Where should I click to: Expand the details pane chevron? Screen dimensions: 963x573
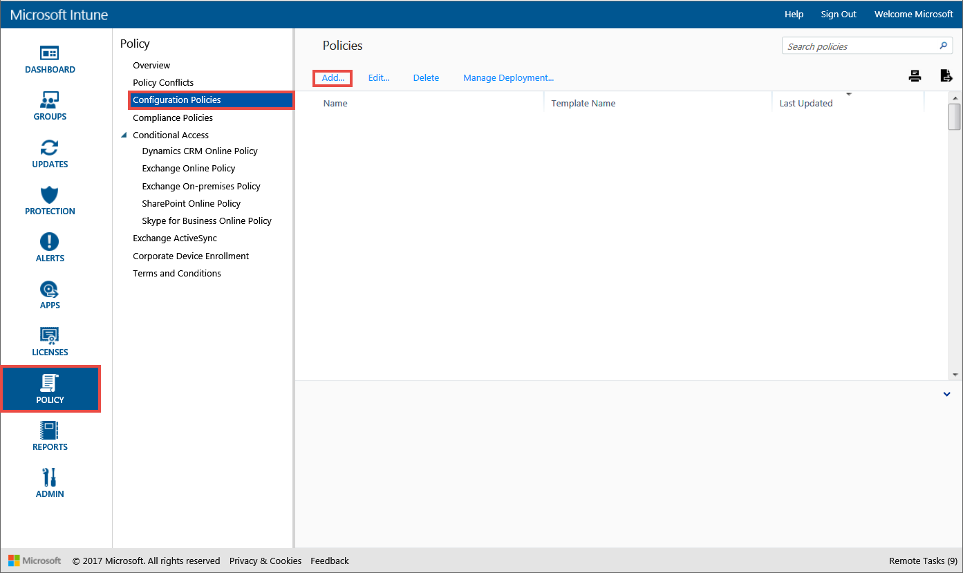946,394
